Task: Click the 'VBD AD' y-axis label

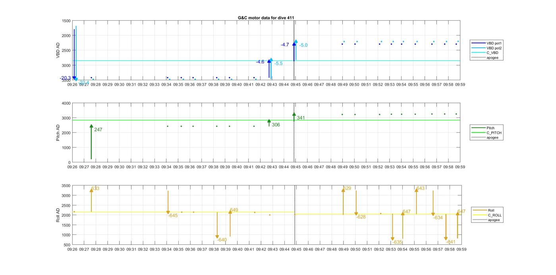Action: [x=58, y=50]
